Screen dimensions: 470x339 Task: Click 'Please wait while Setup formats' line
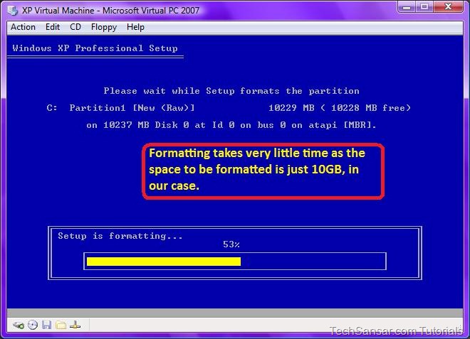[231, 91]
